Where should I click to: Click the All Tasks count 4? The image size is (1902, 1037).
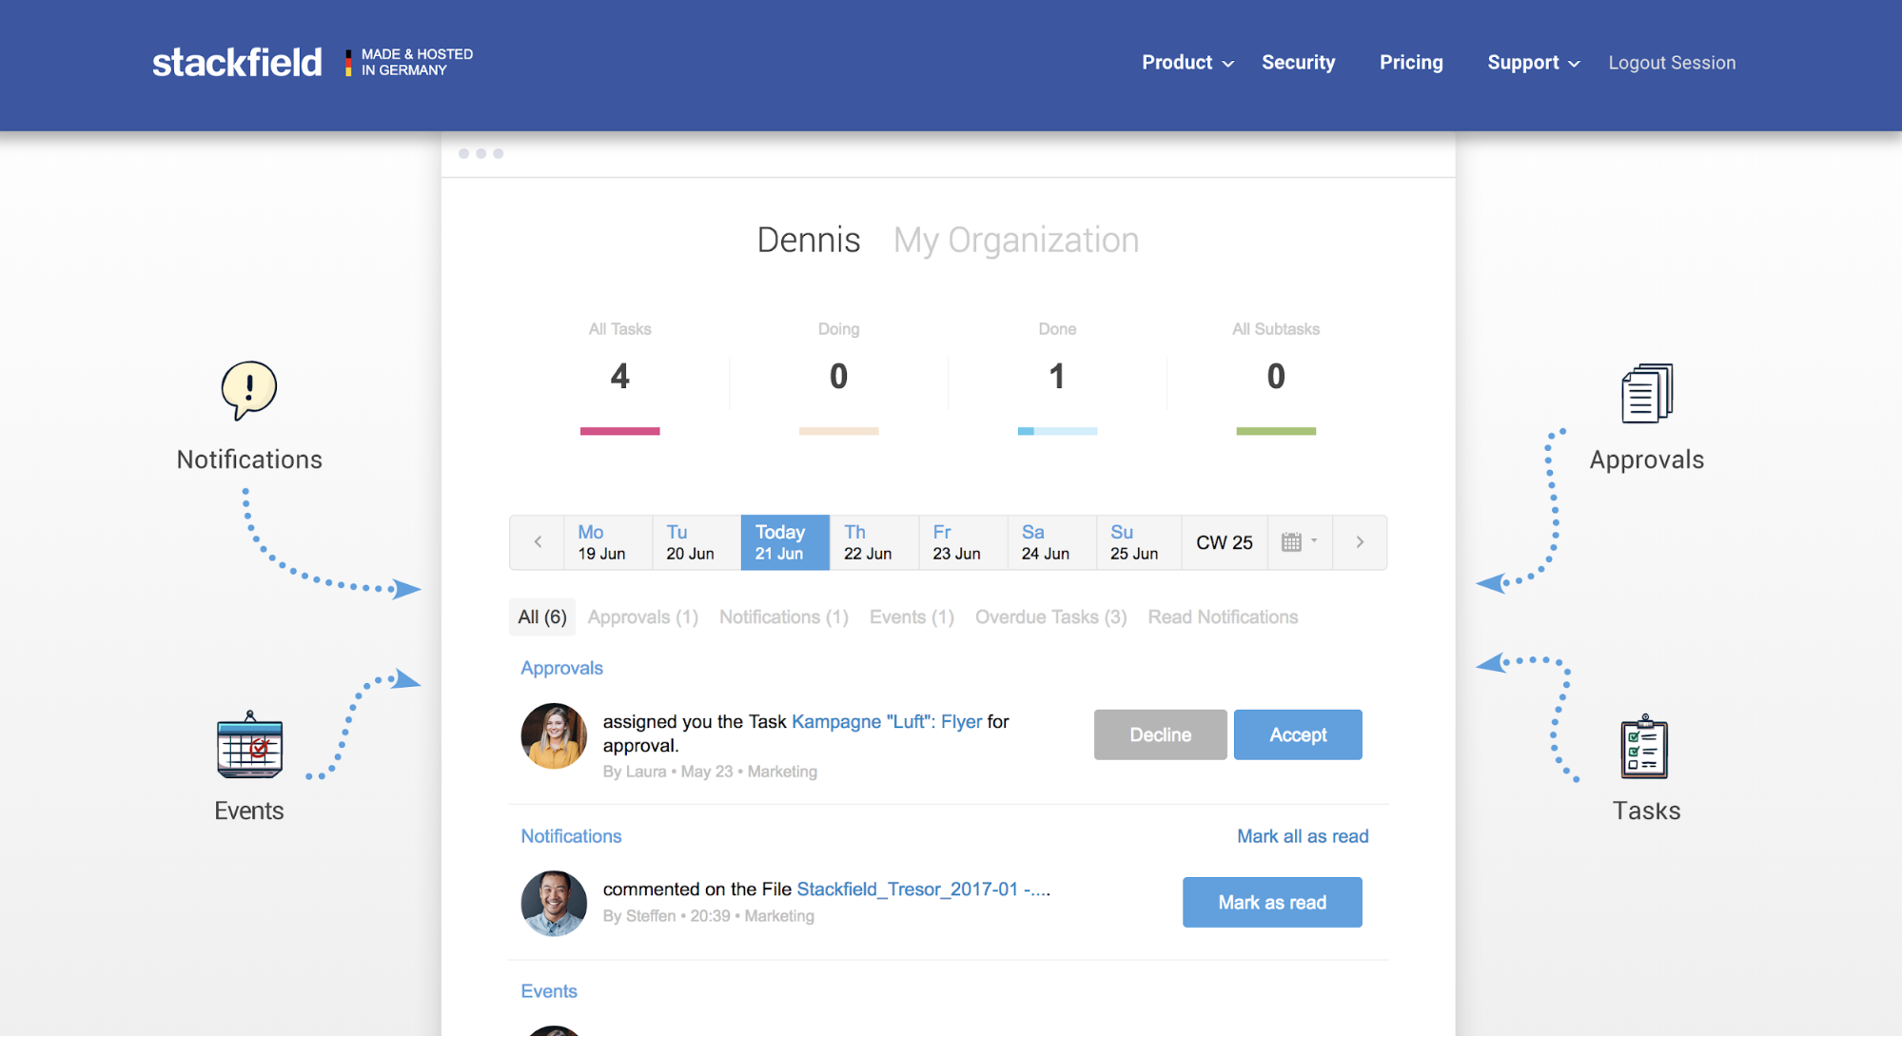619,377
